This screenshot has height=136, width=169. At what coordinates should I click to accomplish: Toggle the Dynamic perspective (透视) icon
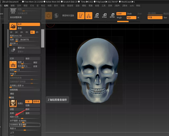coord(13,11)
